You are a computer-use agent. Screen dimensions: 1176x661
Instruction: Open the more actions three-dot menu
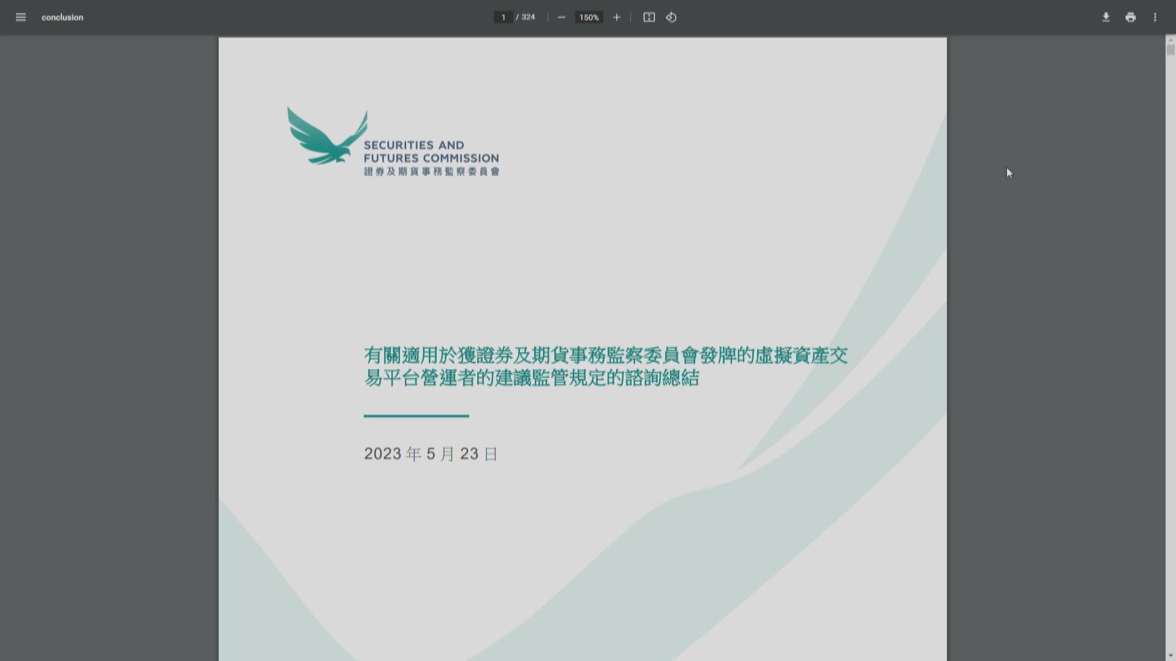click(1155, 17)
